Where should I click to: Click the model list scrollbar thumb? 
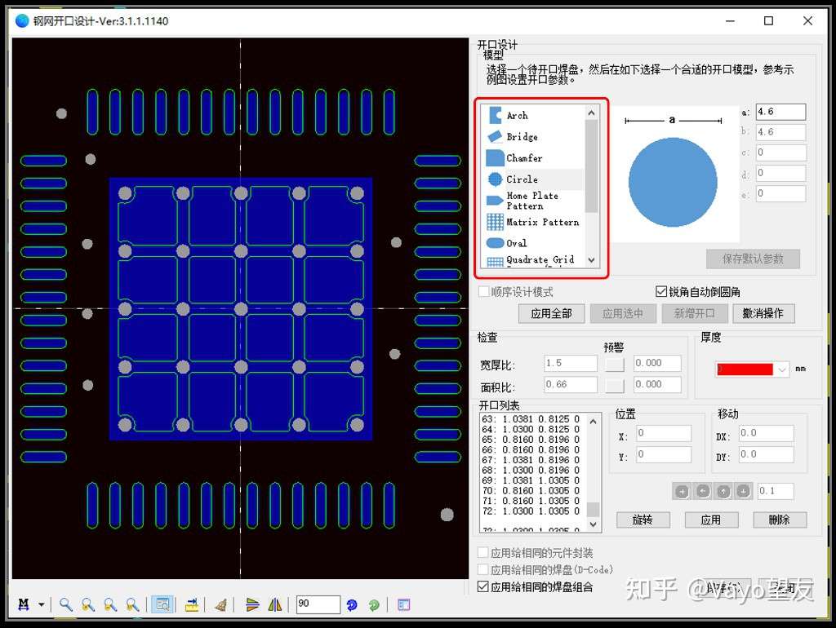(591, 166)
